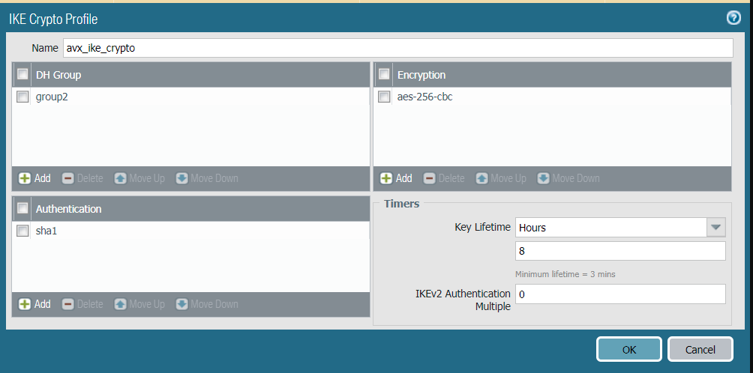Select the sha1 checkbox
The width and height of the screenshot is (753, 373).
22,231
